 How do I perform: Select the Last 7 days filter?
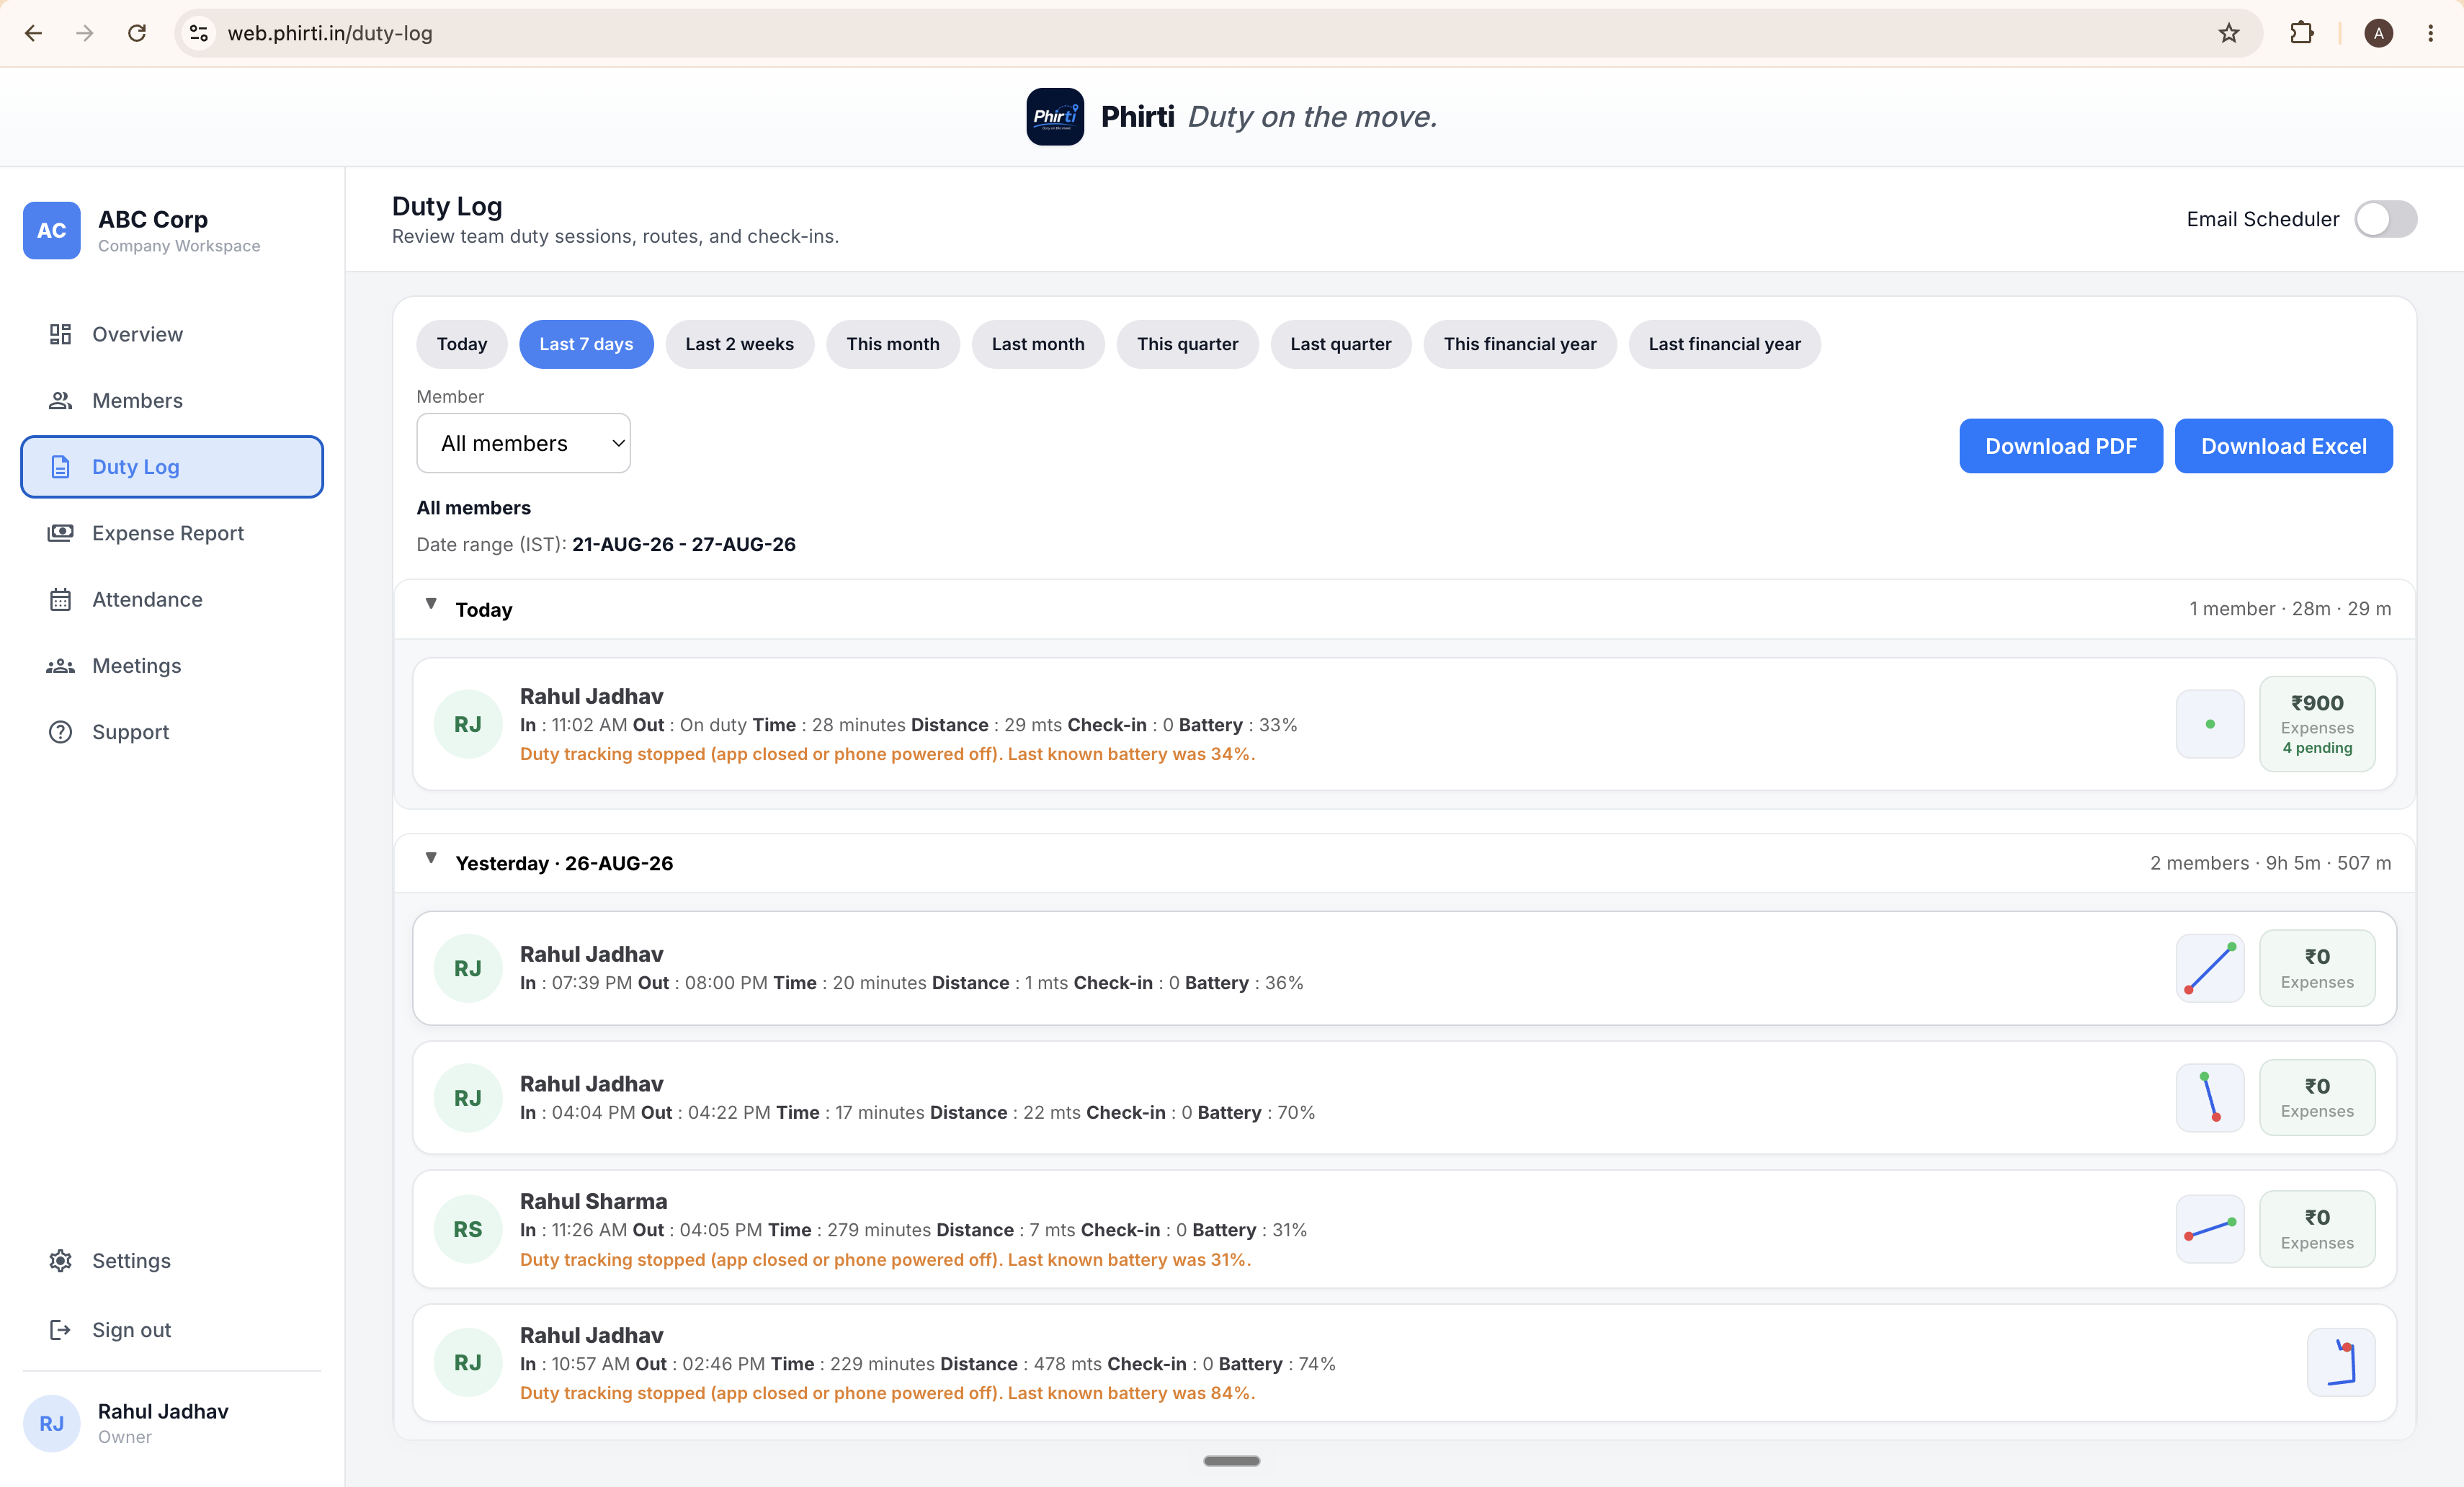586,344
